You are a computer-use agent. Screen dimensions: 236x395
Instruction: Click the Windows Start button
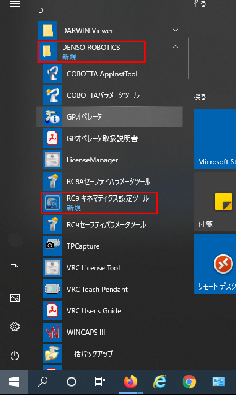(14, 382)
